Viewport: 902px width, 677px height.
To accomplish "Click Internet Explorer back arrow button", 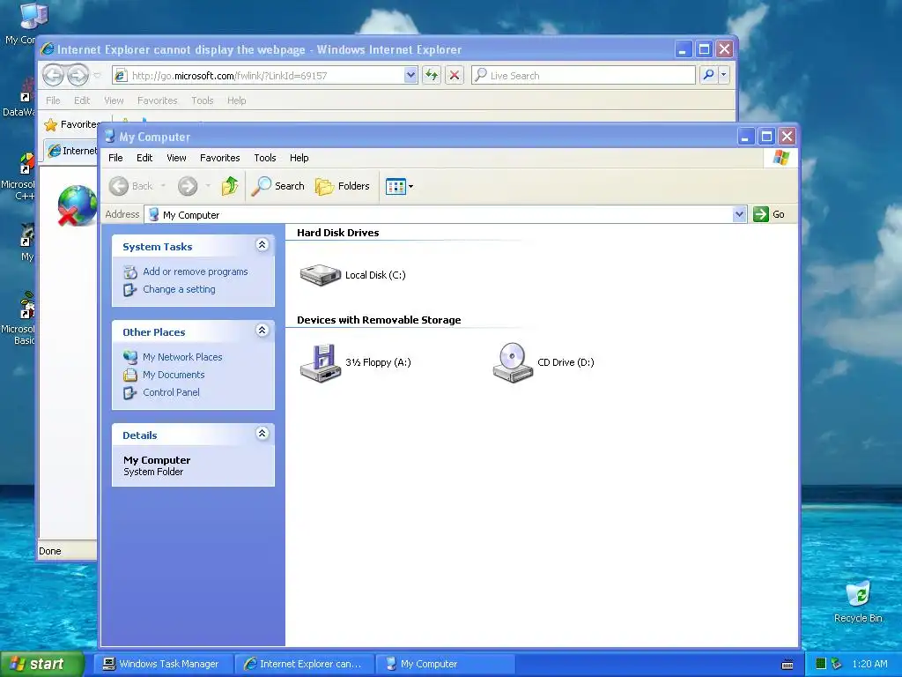I will pos(53,76).
